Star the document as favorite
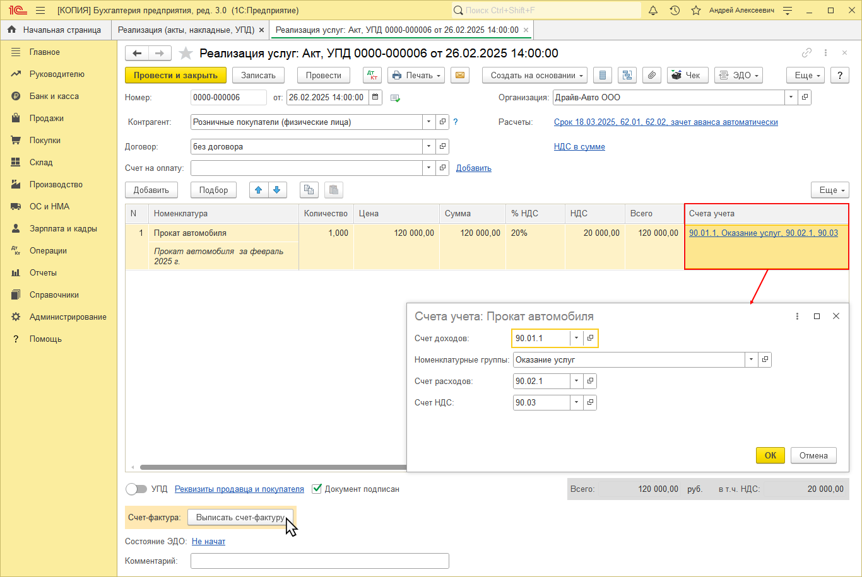 pos(186,54)
